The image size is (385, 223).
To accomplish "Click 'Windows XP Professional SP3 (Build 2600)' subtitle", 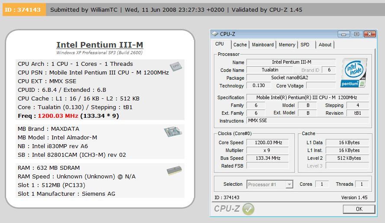I will [x=100, y=52].
